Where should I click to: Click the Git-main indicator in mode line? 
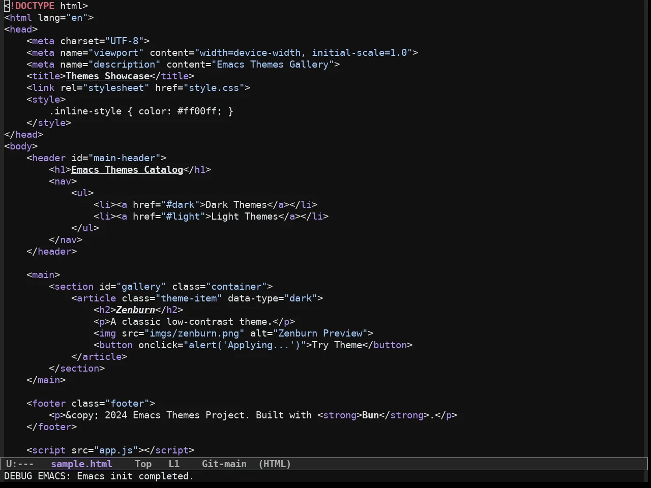(x=224, y=464)
